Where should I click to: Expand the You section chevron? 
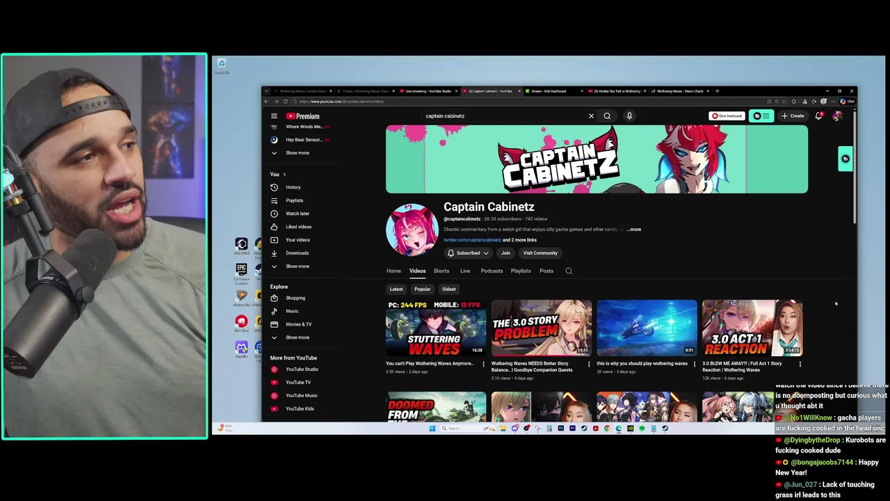tap(284, 174)
